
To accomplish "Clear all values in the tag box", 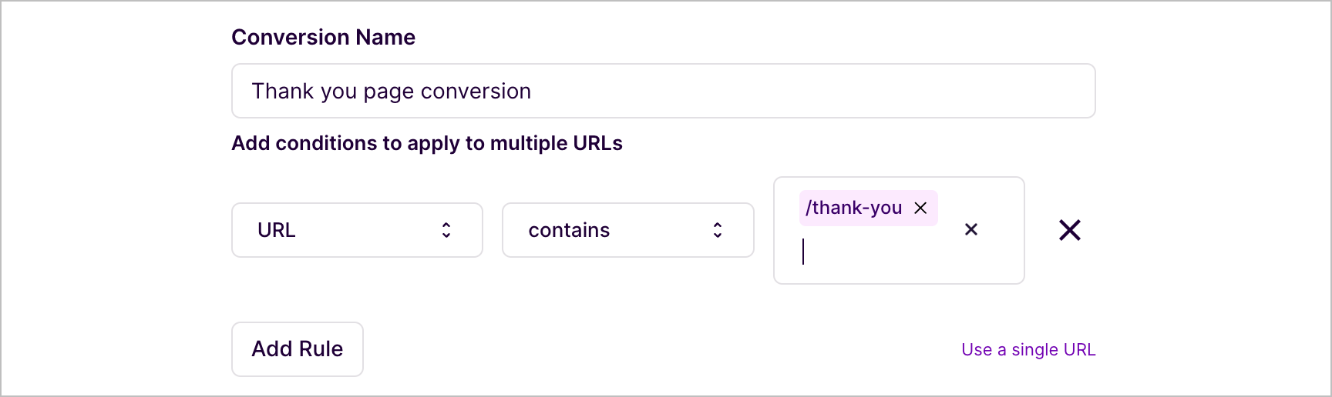I will pos(971,229).
